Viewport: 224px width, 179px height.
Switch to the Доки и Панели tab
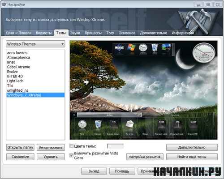point(18,33)
